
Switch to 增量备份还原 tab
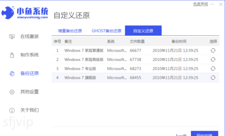click(70, 31)
